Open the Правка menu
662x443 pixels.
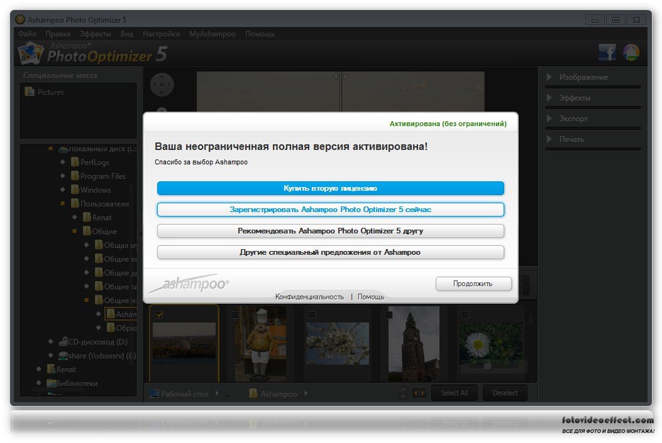click(58, 34)
